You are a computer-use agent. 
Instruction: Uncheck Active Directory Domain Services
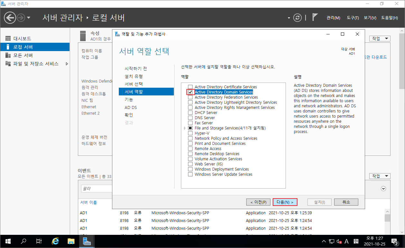tap(190, 92)
